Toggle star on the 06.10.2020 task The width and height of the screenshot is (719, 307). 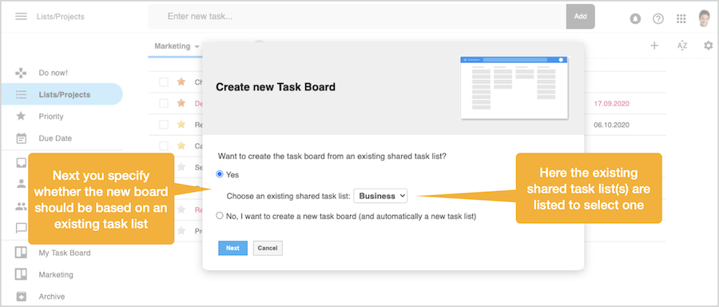[x=181, y=125]
